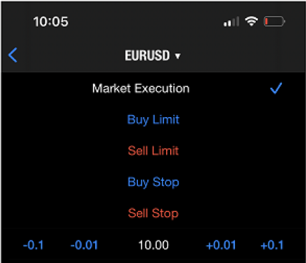Choose the Sell Limit order type
The image size is (306, 263).
pyautogui.click(x=153, y=151)
